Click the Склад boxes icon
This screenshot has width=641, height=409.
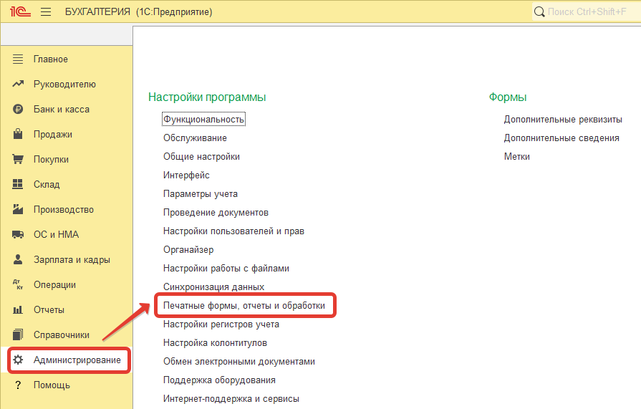[x=18, y=184]
